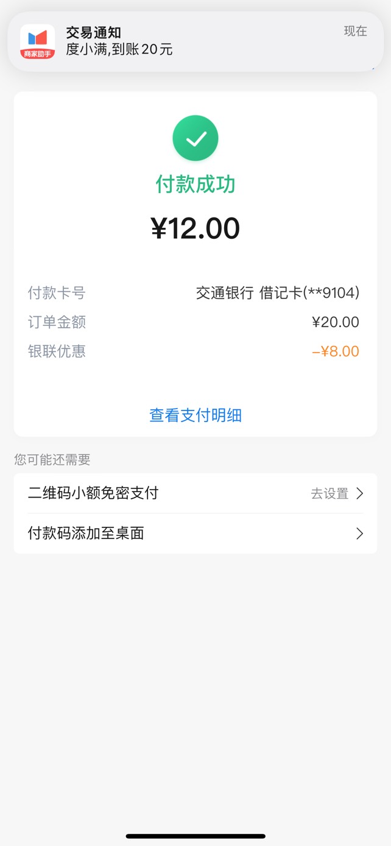The width and height of the screenshot is (391, 846).
Task: Tap the 度小满 到账20元 notification message
Action: [119, 50]
